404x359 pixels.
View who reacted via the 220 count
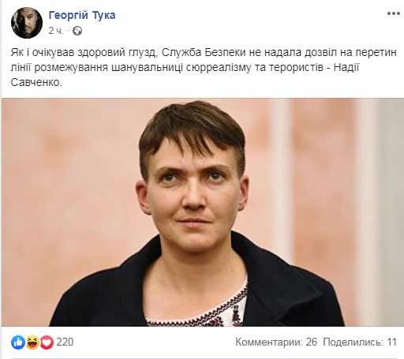pos(65,342)
